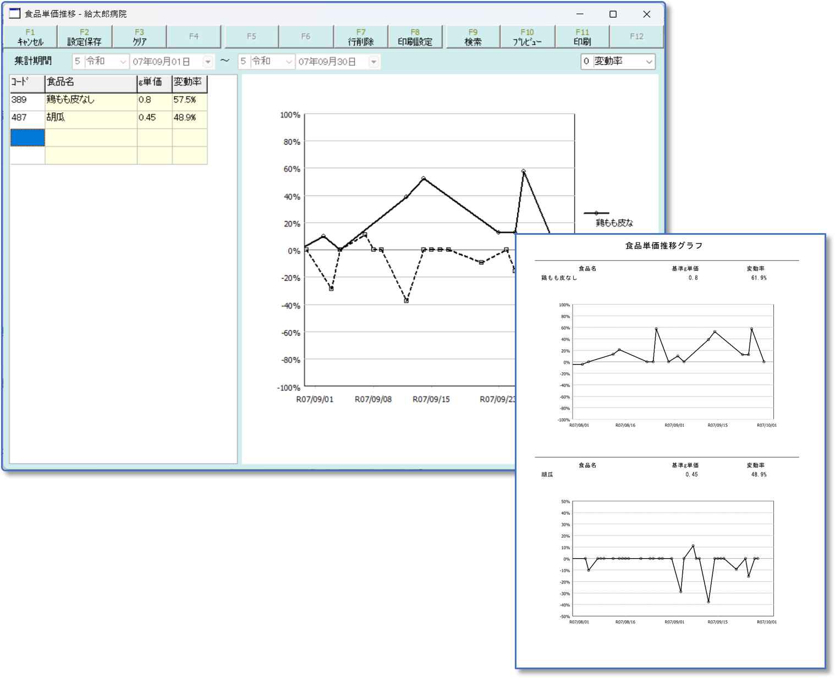Click the F11 印刷 print button
The width and height of the screenshot is (835, 678).
[x=582, y=37]
